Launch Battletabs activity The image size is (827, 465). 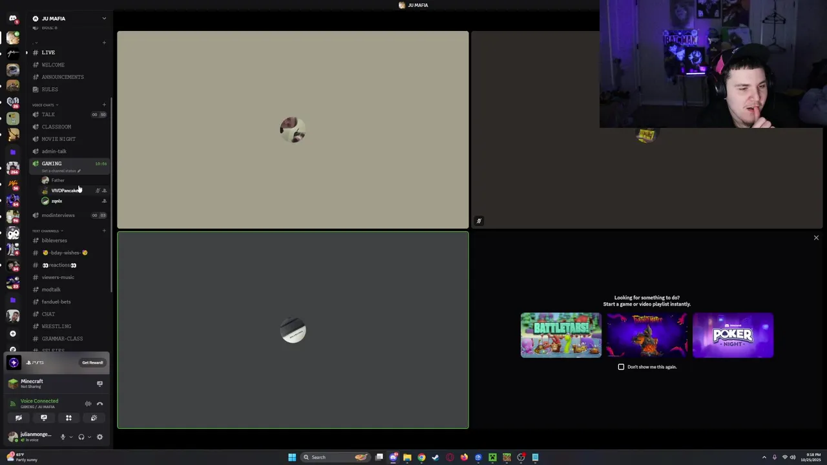(x=561, y=335)
